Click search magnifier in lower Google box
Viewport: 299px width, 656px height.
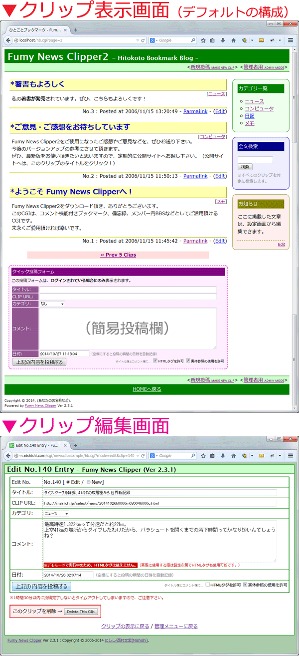(193, 455)
